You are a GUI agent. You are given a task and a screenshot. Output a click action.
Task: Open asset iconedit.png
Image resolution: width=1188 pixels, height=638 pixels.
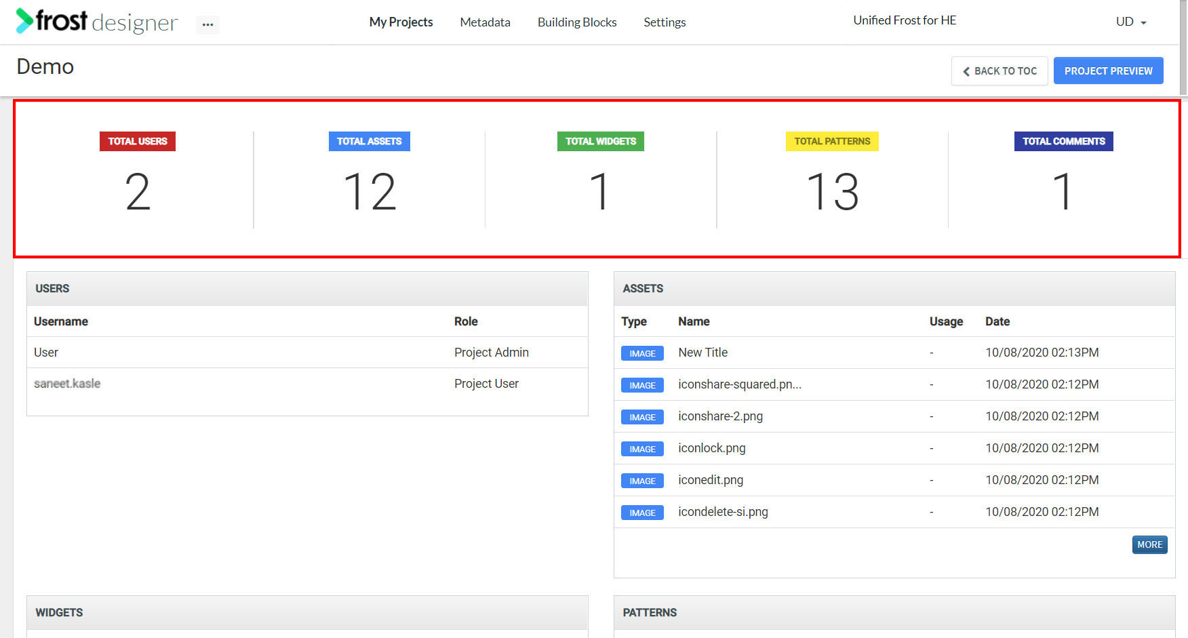tap(711, 480)
